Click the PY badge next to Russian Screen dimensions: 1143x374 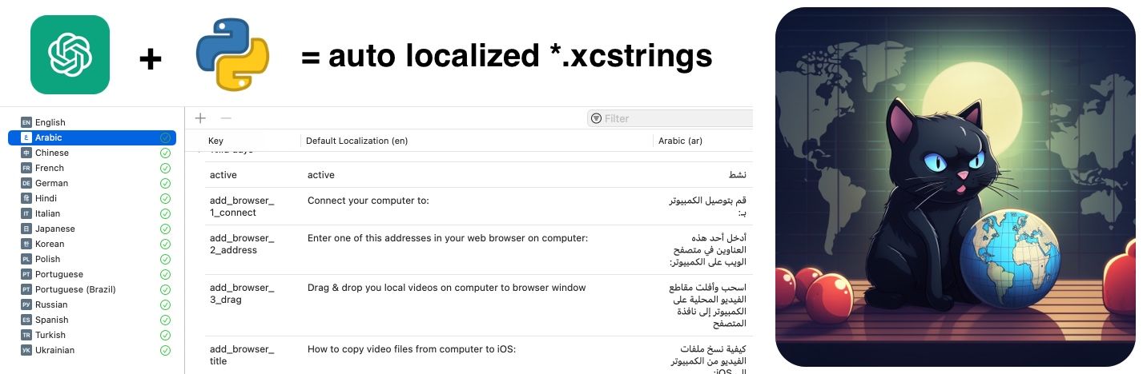26,304
